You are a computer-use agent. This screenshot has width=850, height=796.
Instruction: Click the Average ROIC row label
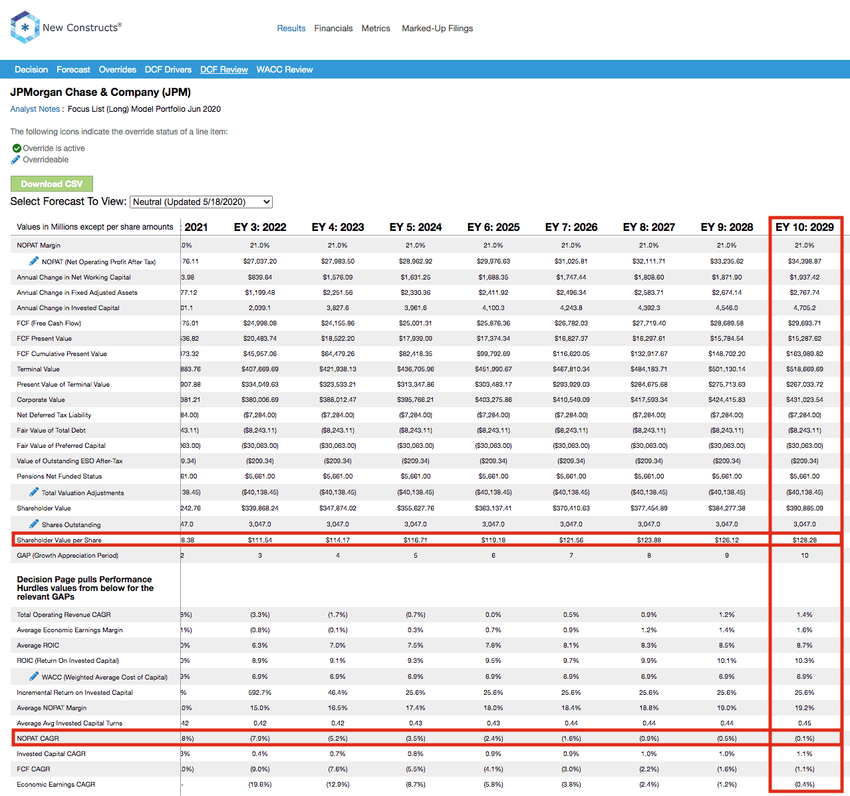pyautogui.click(x=38, y=645)
